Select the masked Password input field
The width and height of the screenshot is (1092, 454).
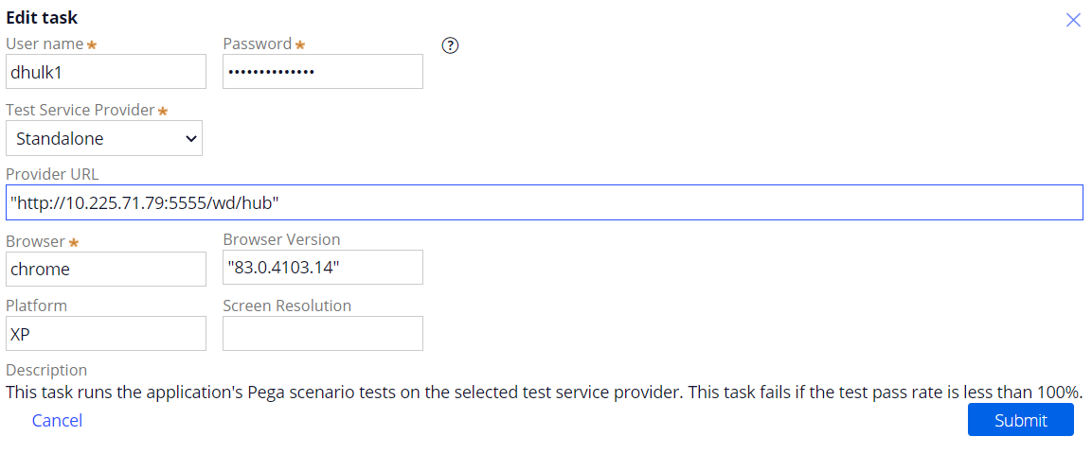pos(322,72)
